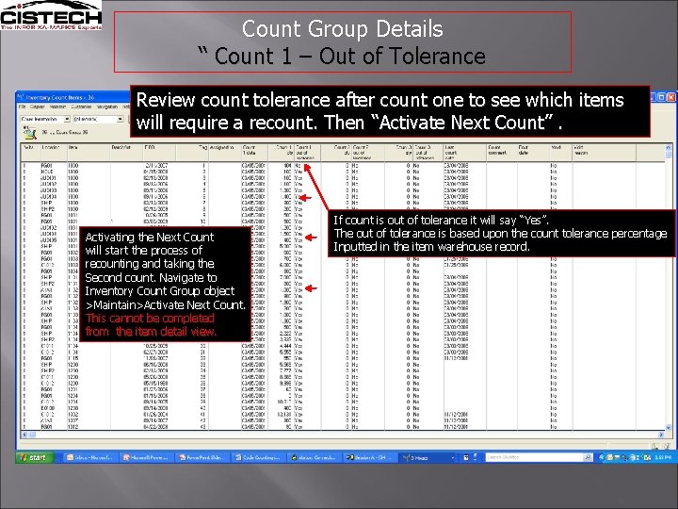This screenshot has height=509, width=678.
Task: Click the Void column header
Action: [561, 153]
